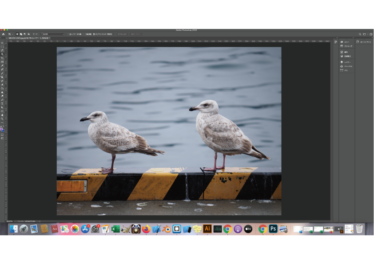374x264 pixels.
Task: Open the workspace switcher dropdown
Action: pyautogui.click(x=365, y=34)
